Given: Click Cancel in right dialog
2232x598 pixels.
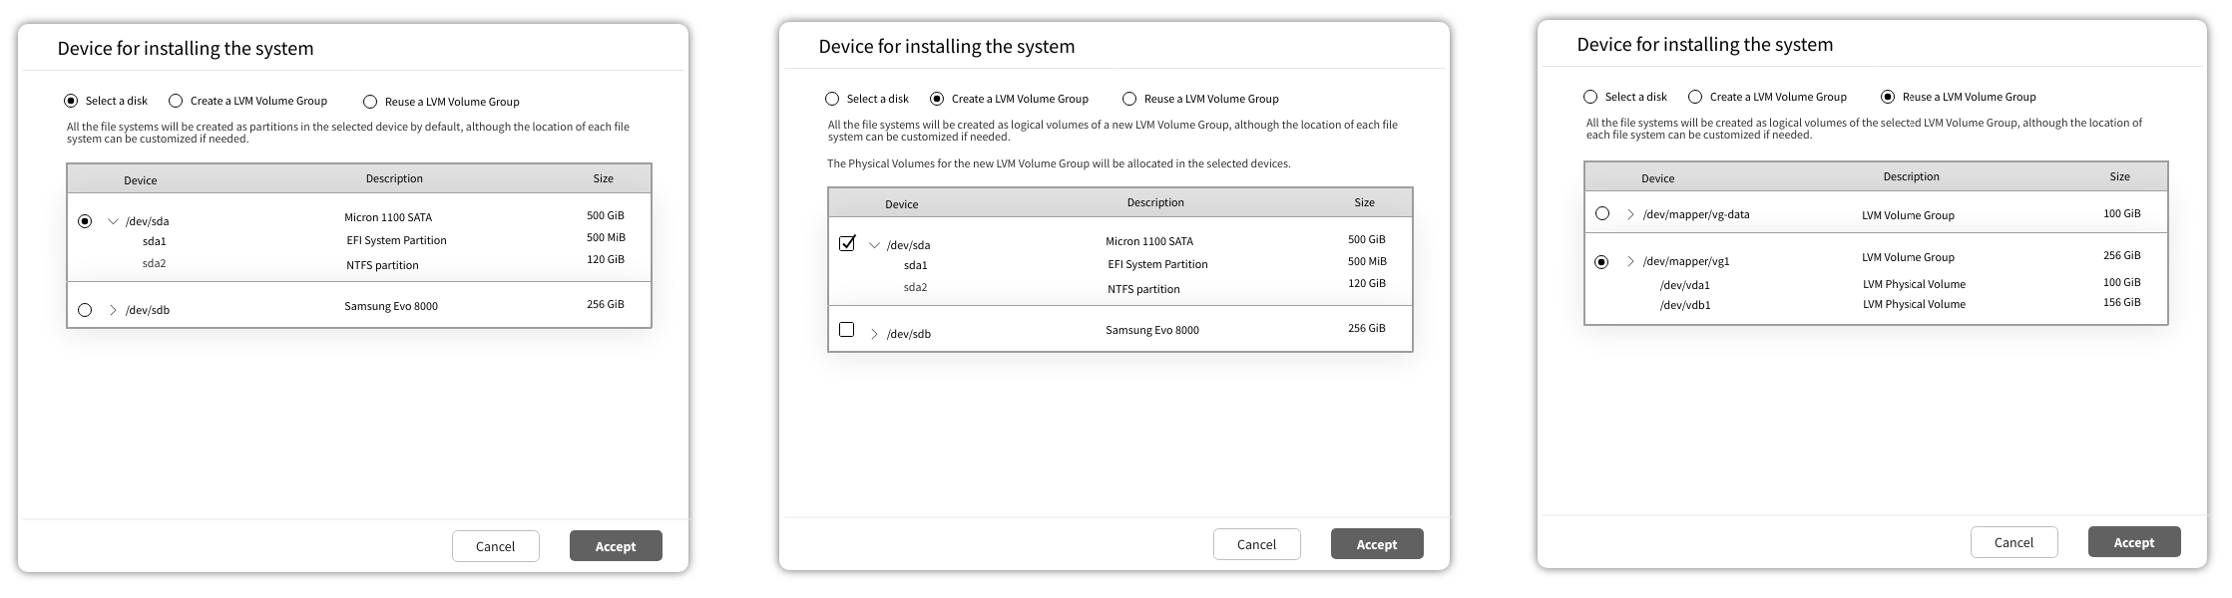Looking at the screenshot, I should [x=2014, y=542].
